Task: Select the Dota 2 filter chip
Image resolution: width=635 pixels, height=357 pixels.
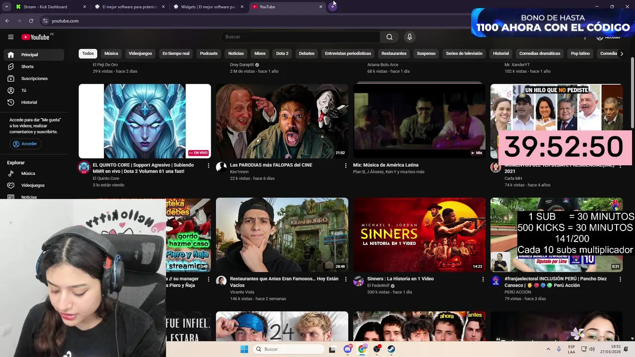Action: tap(282, 54)
